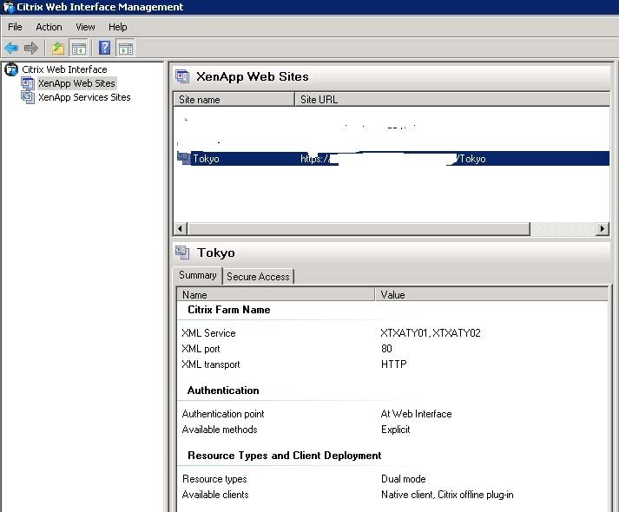Select the Tokyo site name cell
The height and width of the screenshot is (512, 619).
coord(206,159)
